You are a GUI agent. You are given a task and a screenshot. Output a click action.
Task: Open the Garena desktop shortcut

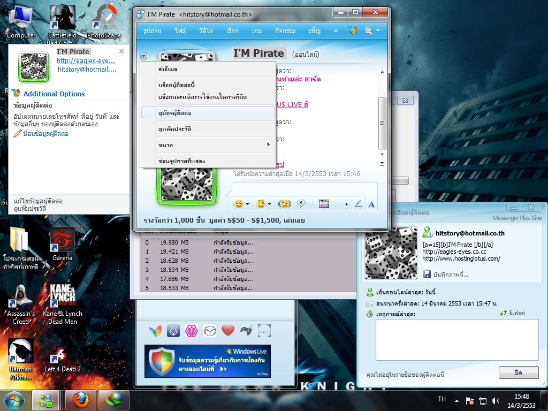(x=62, y=245)
